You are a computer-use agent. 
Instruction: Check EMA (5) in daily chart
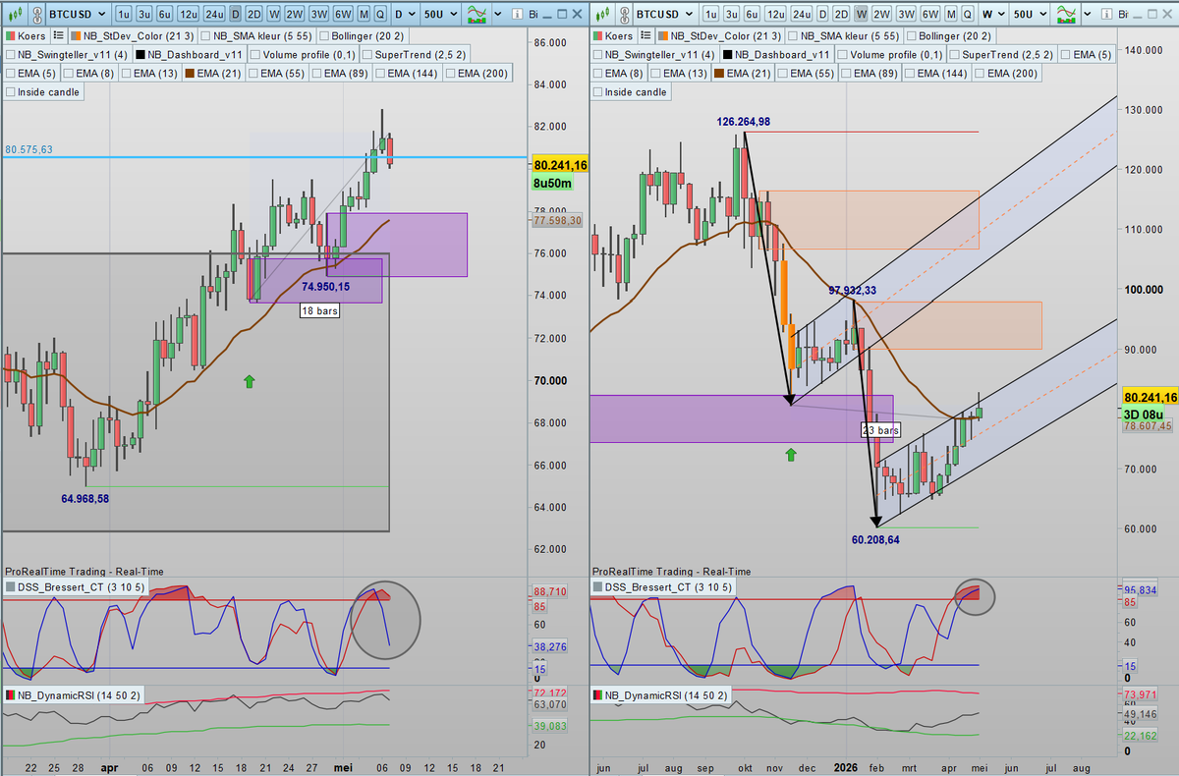pyautogui.click(x=10, y=74)
